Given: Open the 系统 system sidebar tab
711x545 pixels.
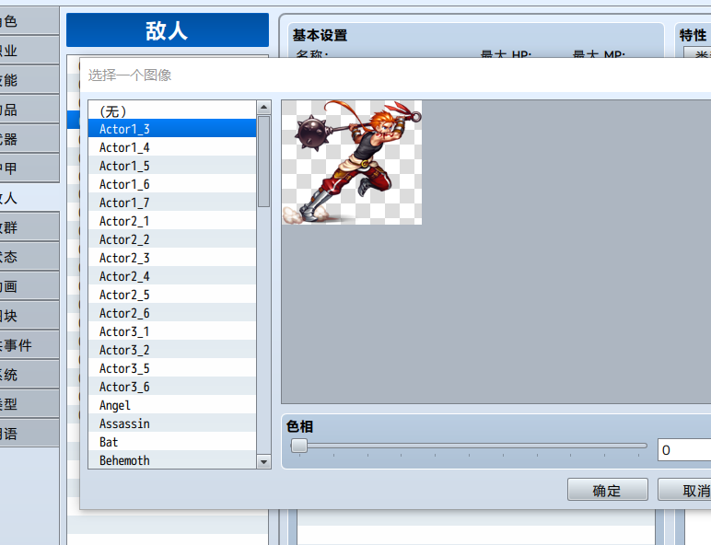Looking at the screenshot, I should point(29,375).
